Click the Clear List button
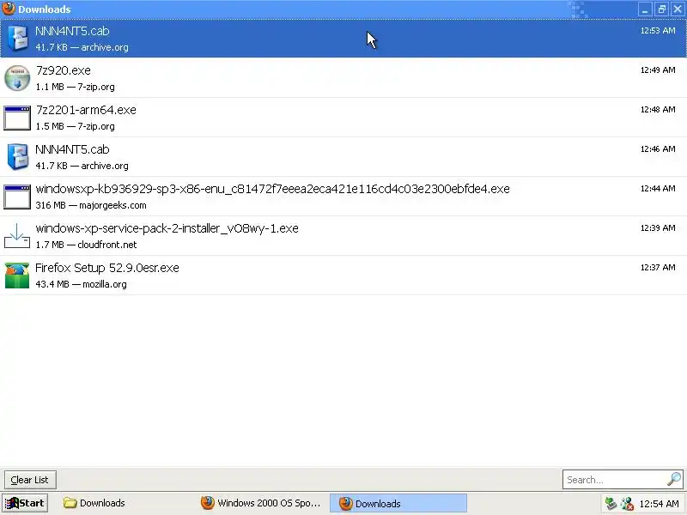The image size is (687, 515). 30,480
